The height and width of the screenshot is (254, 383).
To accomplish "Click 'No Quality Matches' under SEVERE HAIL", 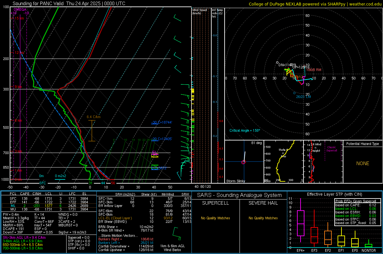I will (263, 218).
